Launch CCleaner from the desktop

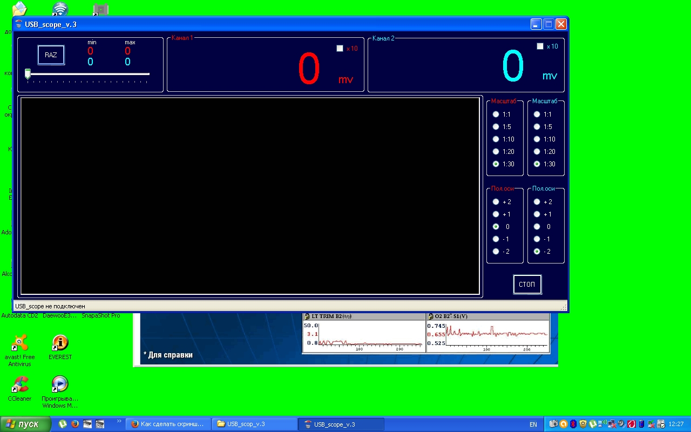point(19,389)
